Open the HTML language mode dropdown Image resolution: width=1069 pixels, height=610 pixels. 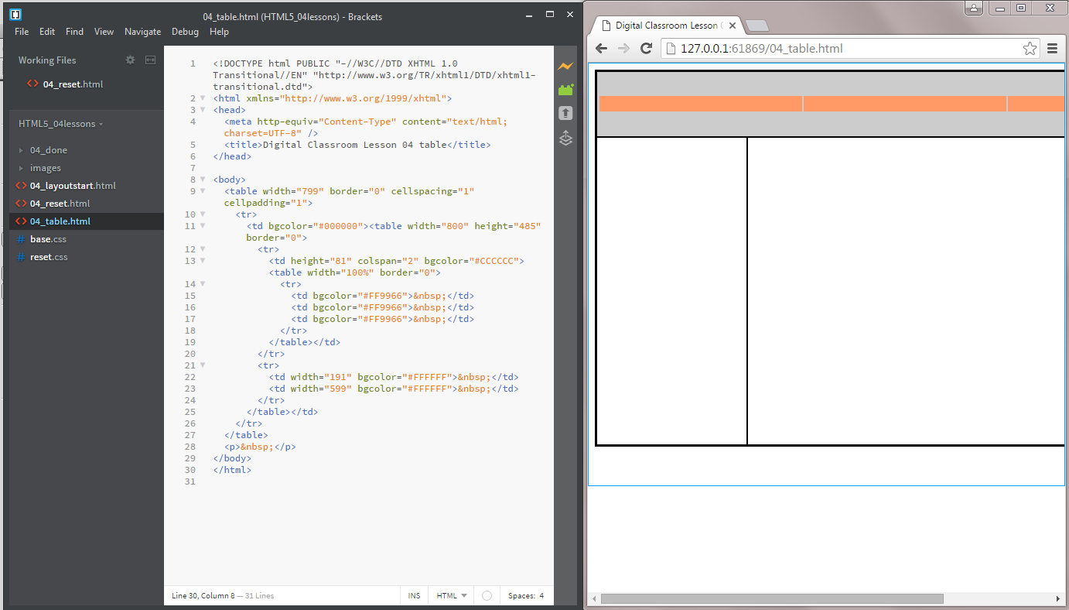(452, 596)
